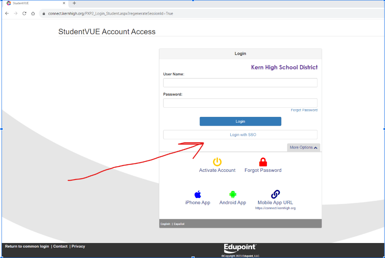This screenshot has width=385, height=258.
Task: Click the User Name: label
Action: coord(173,74)
